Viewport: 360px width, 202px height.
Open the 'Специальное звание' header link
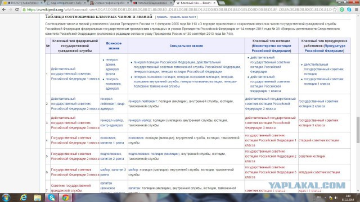pyautogui.click(x=186, y=46)
